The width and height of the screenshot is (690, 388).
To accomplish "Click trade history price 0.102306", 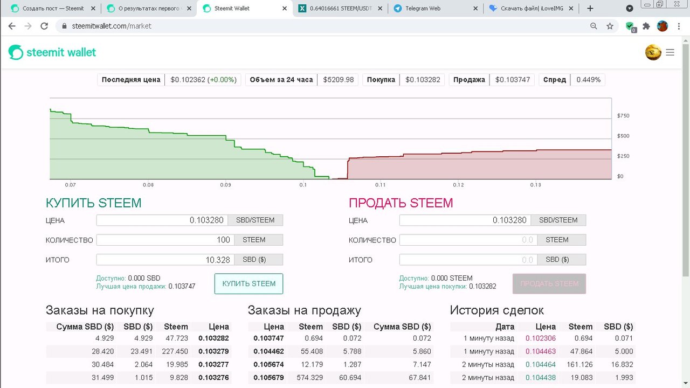I will (541, 338).
